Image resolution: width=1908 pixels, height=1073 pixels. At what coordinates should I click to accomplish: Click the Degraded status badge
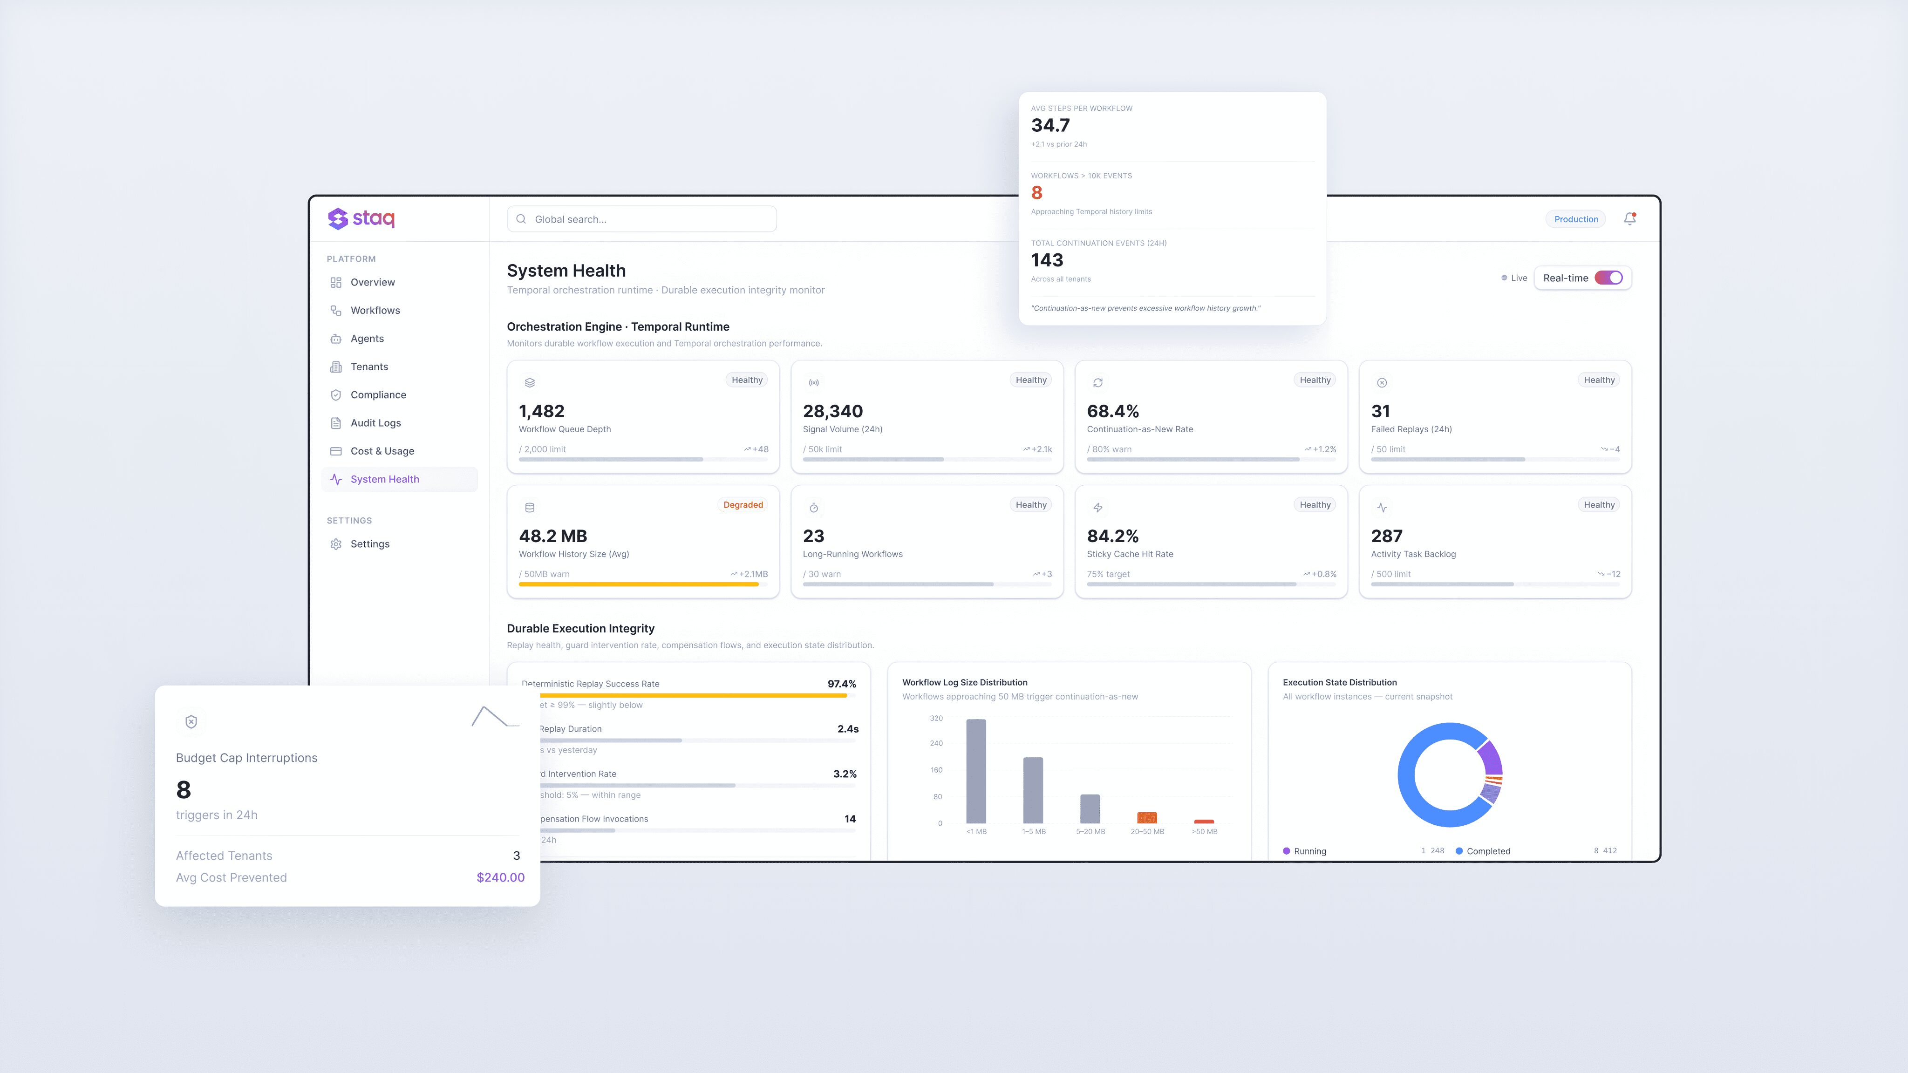coord(743,505)
